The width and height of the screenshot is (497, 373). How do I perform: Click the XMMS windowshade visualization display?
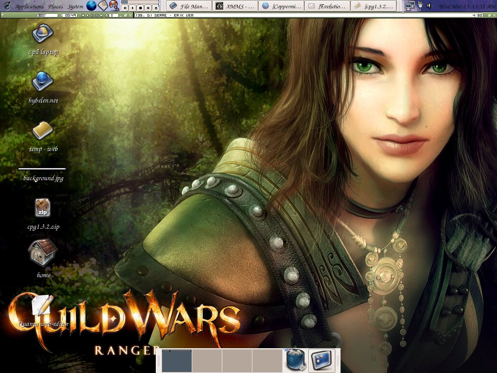click(x=48, y=15)
